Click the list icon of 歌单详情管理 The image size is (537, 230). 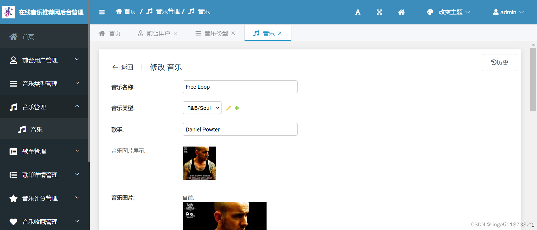[13, 175]
